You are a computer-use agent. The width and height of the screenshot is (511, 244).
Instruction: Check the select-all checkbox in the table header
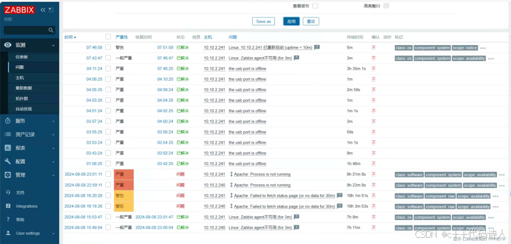click(108, 37)
